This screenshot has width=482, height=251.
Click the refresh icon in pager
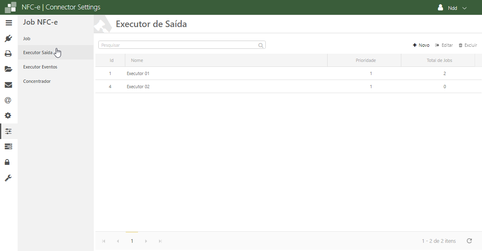pyautogui.click(x=469, y=241)
